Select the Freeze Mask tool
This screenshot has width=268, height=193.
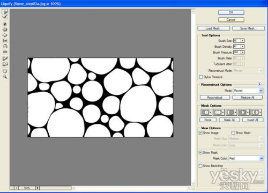click(x=5, y=58)
